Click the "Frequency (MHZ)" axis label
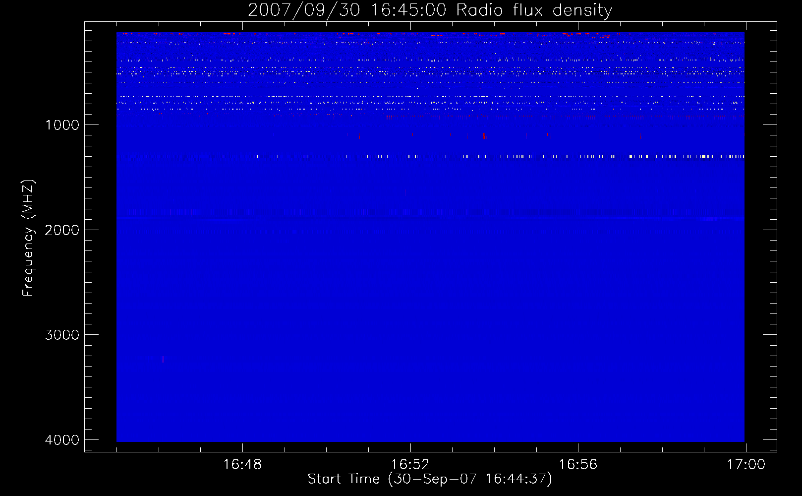Viewport: 802px width, 496px height. 28,238
